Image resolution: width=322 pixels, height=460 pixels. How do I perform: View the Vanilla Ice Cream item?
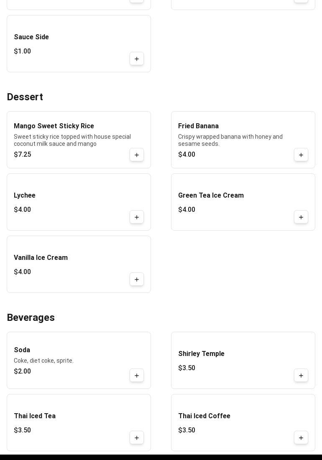pos(41,258)
